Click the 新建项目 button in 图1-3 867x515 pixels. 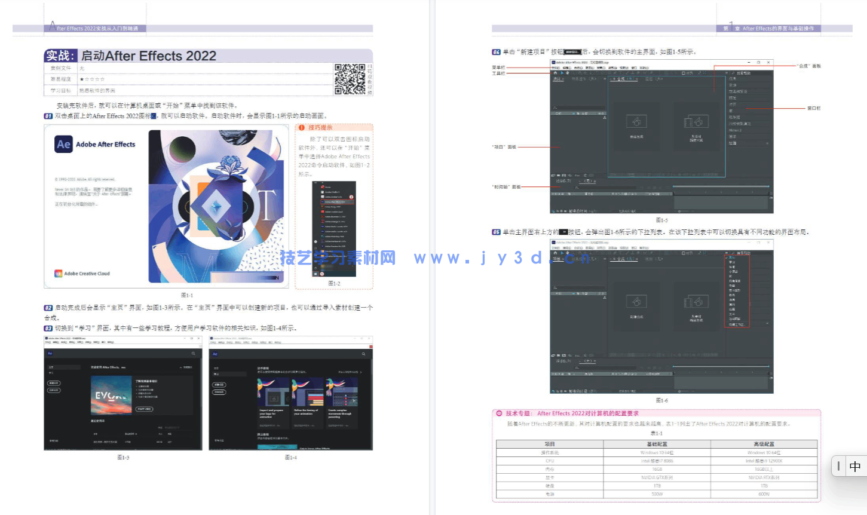(54, 383)
